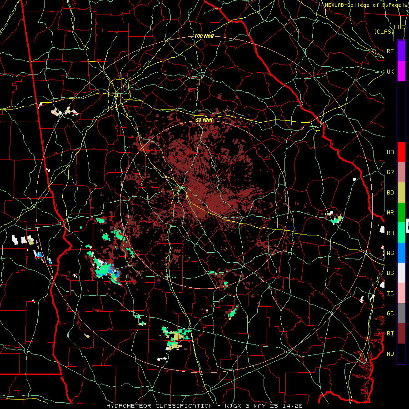Select the olive-yellow BD legend swatch
Viewport: 409px width, 409px height.
[401, 193]
